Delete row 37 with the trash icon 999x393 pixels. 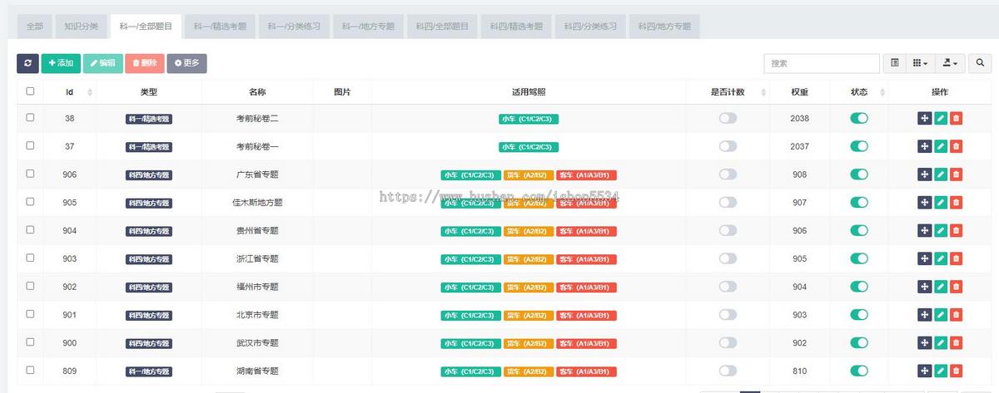pos(956,147)
